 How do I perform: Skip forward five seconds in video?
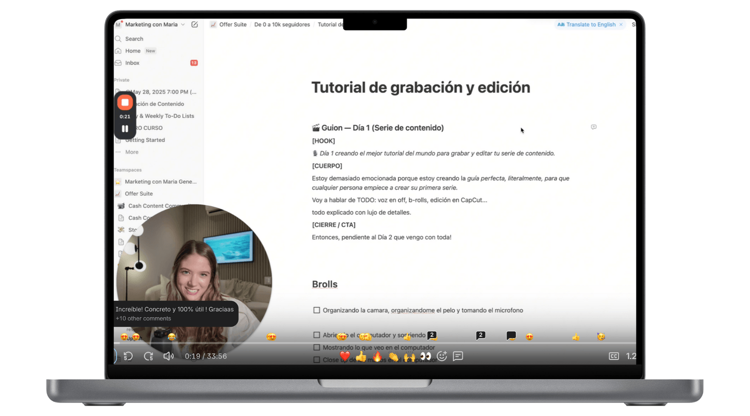[148, 356]
